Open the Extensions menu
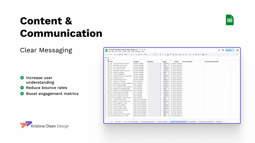Viewport: 255px width, 143px height. (138, 51)
